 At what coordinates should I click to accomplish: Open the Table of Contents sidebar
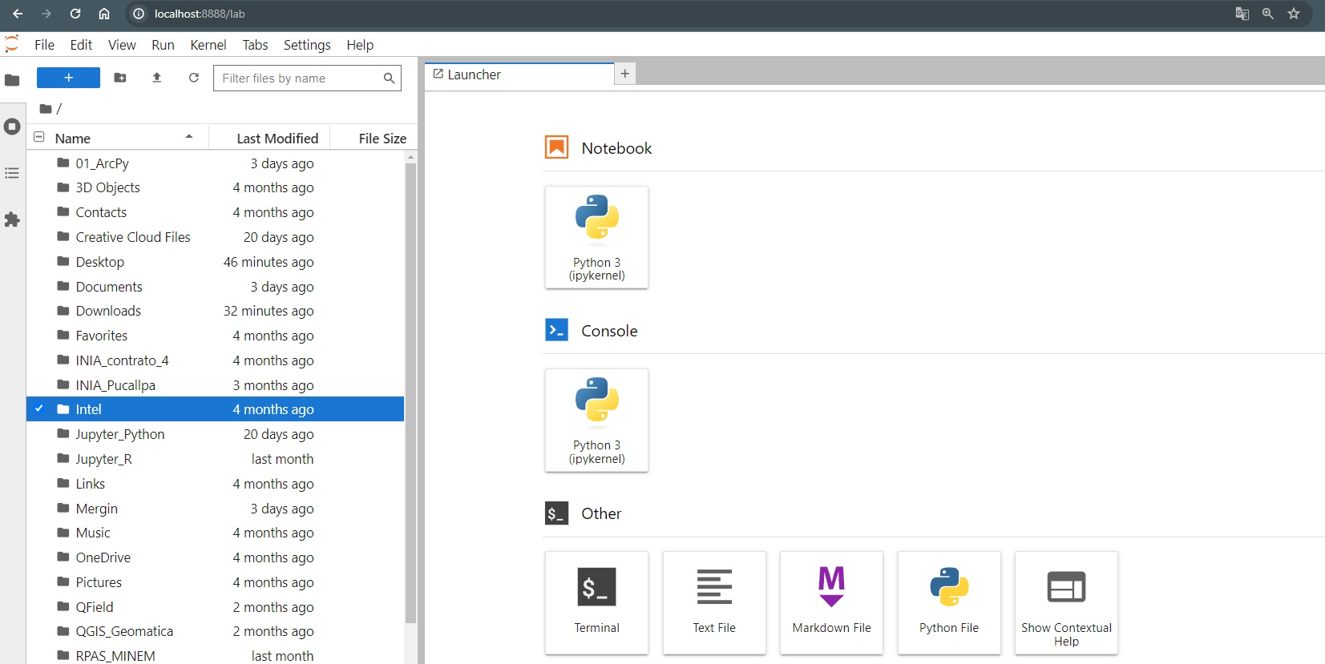[x=12, y=173]
